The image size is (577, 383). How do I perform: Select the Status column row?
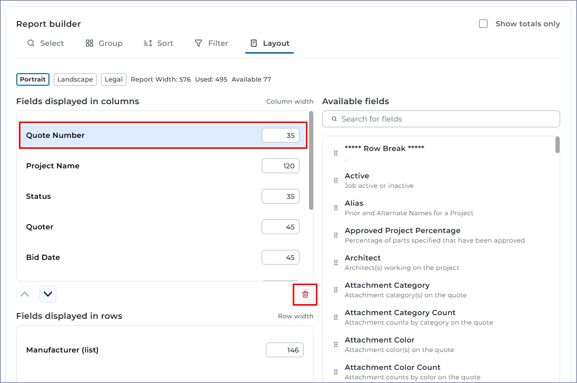tap(163, 196)
